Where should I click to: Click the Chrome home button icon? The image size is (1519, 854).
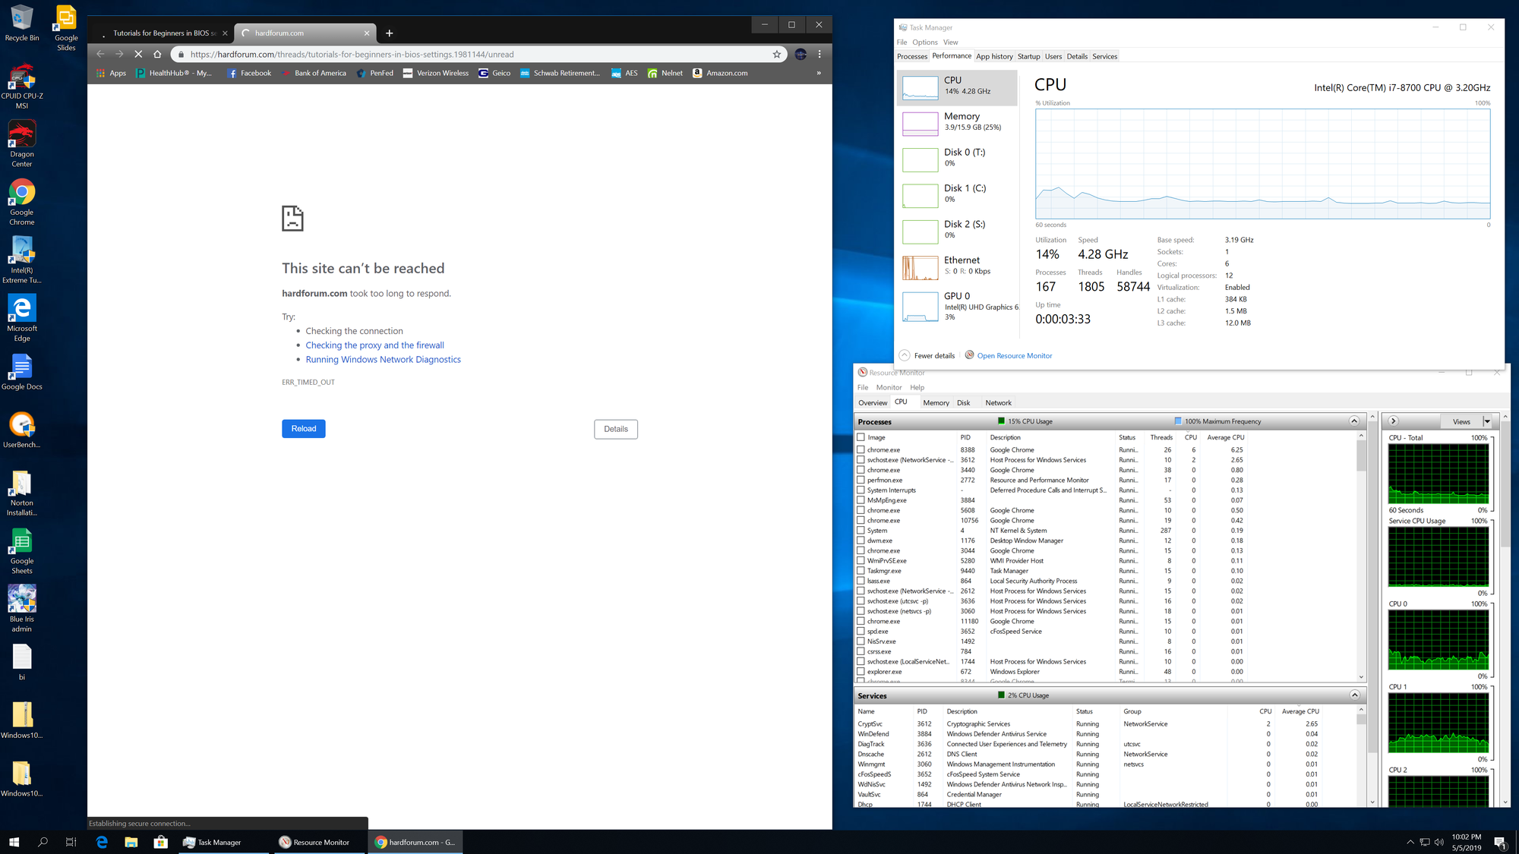point(157,54)
